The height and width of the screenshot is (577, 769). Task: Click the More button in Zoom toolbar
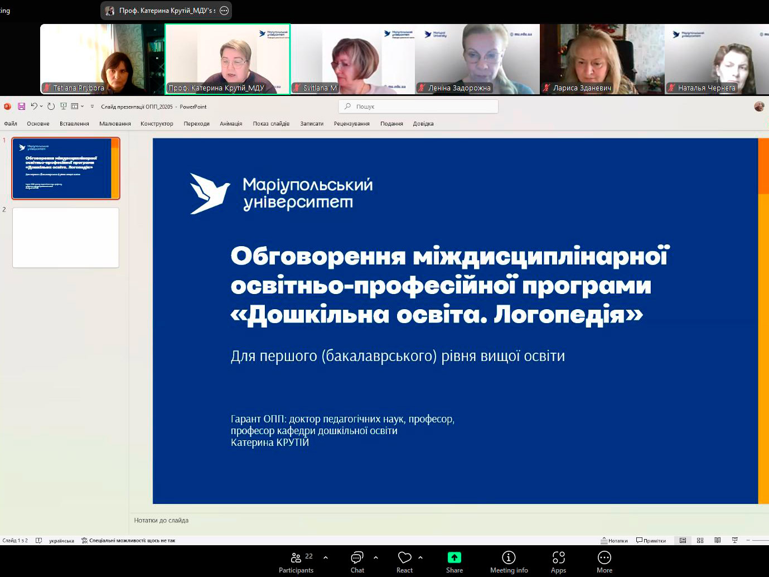click(604, 562)
